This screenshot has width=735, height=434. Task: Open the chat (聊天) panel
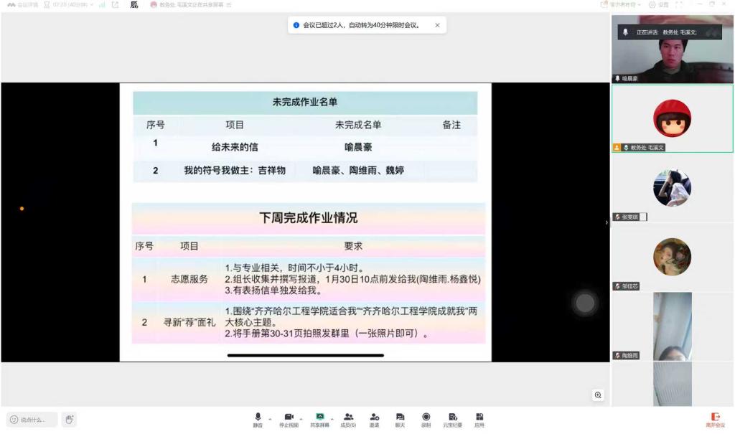coord(400,418)
